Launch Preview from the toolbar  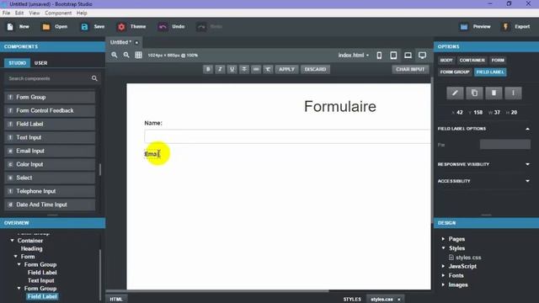(x=464, y=27)
